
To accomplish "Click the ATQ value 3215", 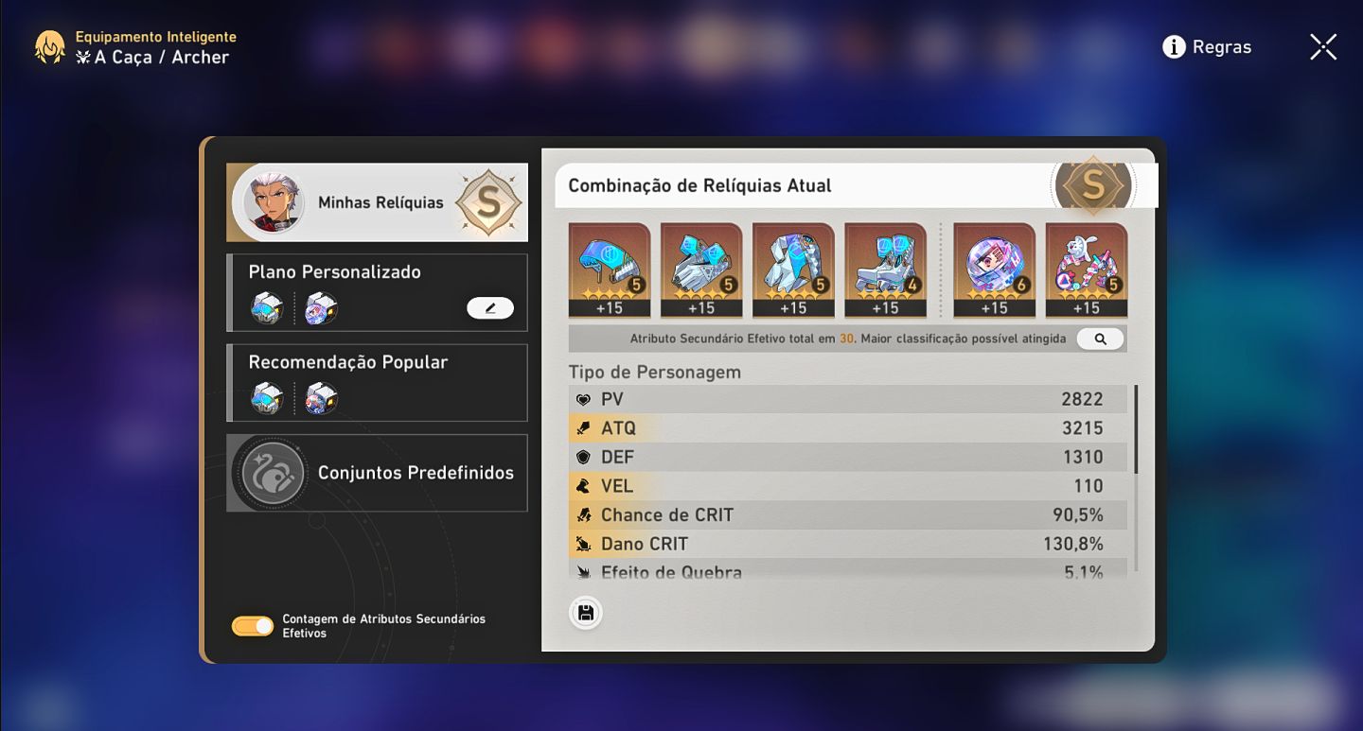I will (1082, 428).
